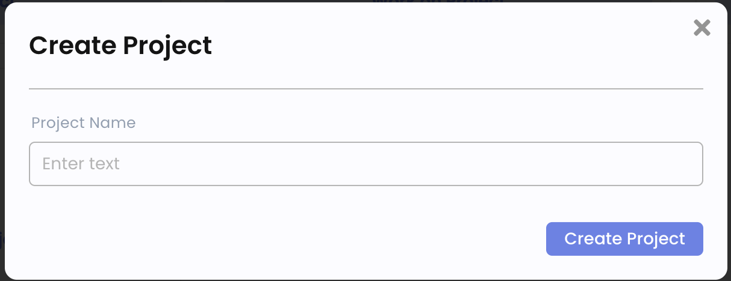Click the Create Project dialog heading
This screenshot has width=731, height=281.
(x=120, y=46)
